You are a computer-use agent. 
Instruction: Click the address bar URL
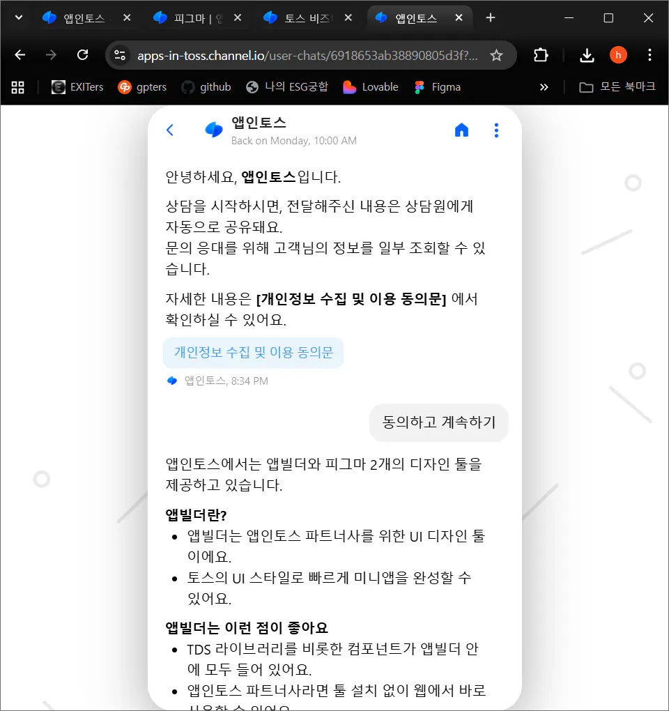click(307, 55)
